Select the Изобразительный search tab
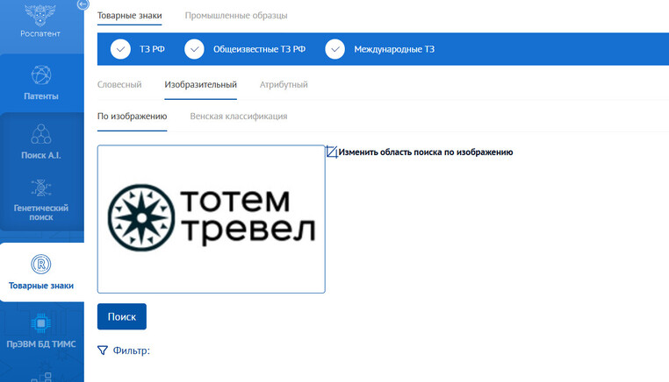Viewport: 669px width, 382px height. pos(200,84)
